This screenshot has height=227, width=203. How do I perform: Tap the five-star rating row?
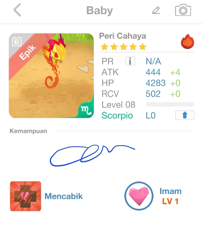123,47
